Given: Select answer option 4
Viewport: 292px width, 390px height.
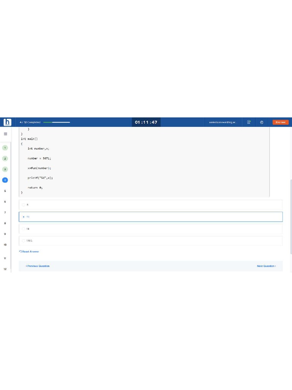Looking at the screenshot, I should [151, 205].
